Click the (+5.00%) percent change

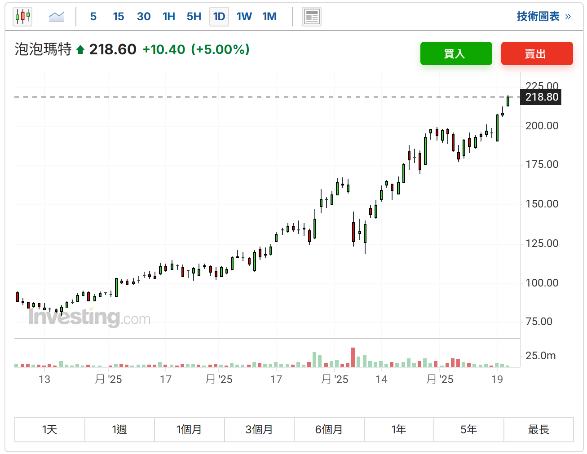coord(220,49)
